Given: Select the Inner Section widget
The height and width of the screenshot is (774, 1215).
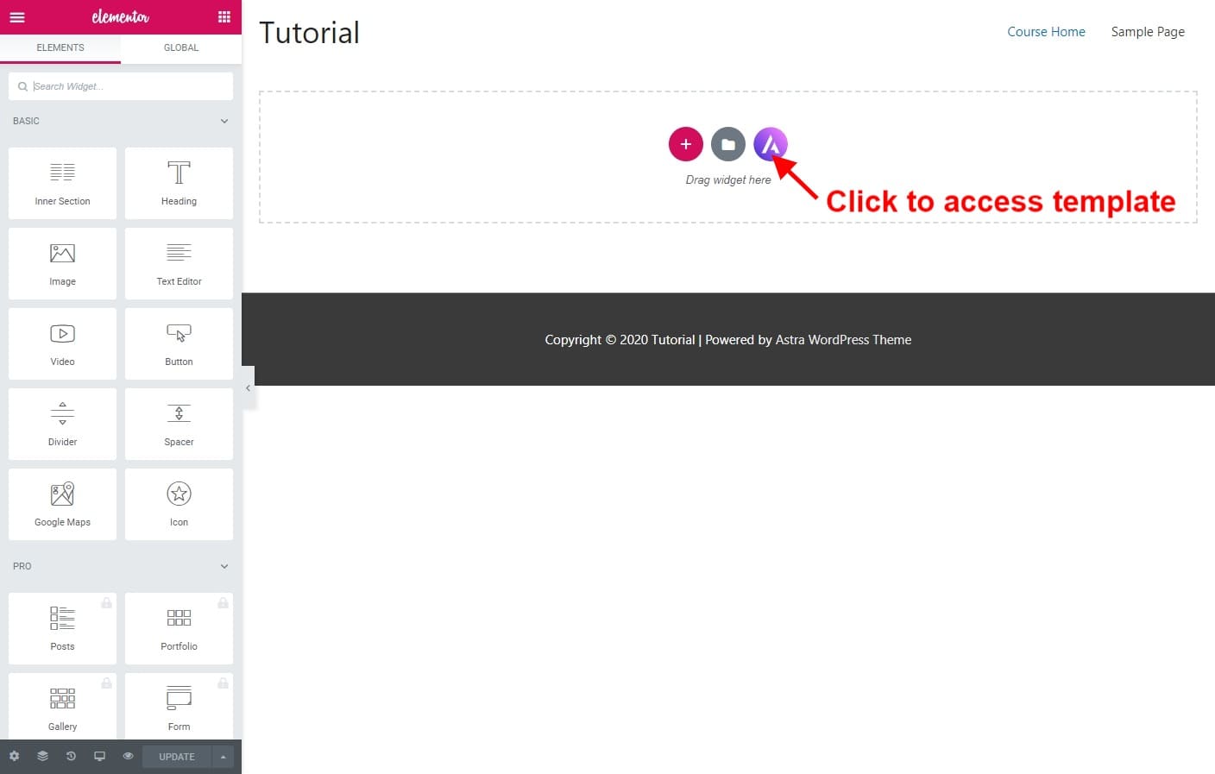Looking at the screenshot, I should pyautogui.click(x=62, y=183).
